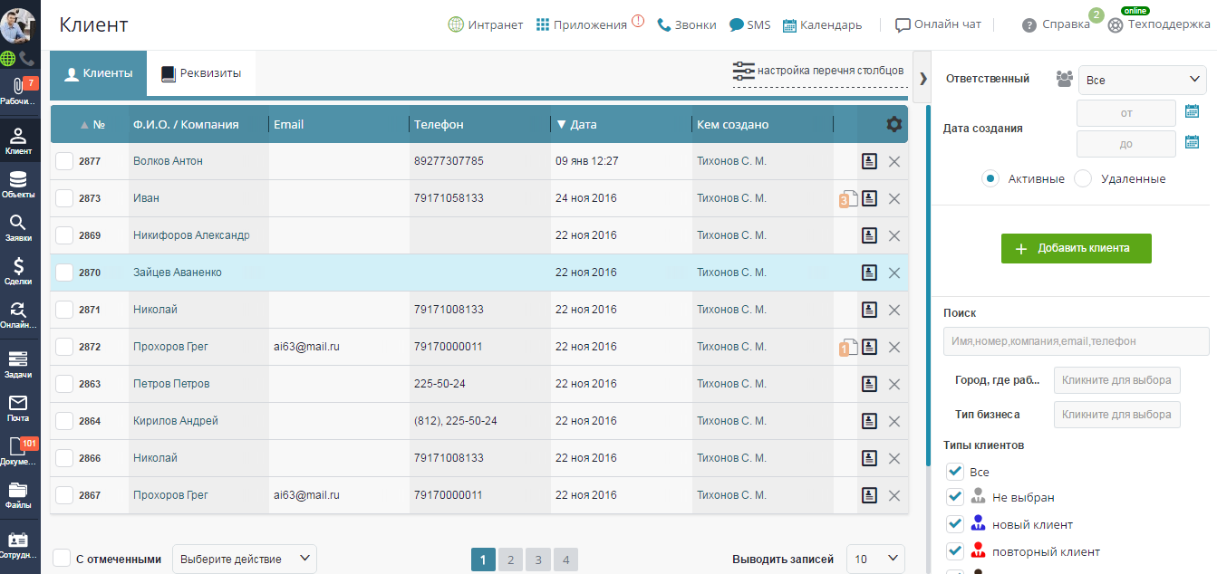
Task: Delete the Волков Антон row with X
Action: (x=894, y=161)
